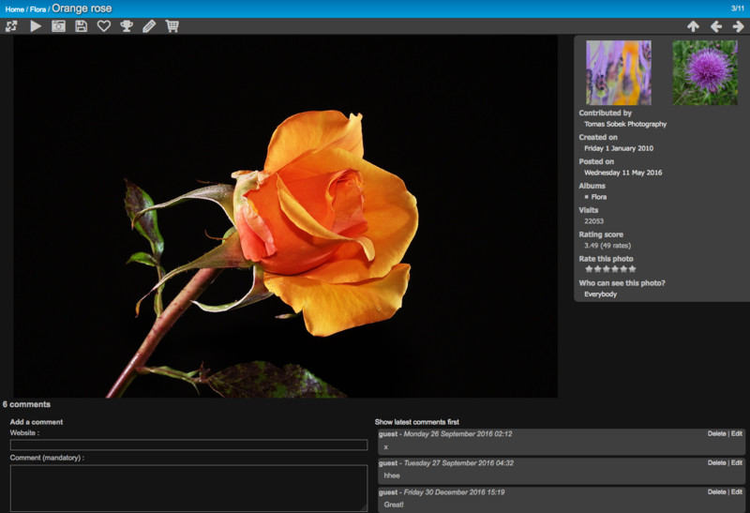Open the purple thistle flower thumbnail
Viewport: 750px width, 513px height.
pyautogui.click(x=704, y=72)
